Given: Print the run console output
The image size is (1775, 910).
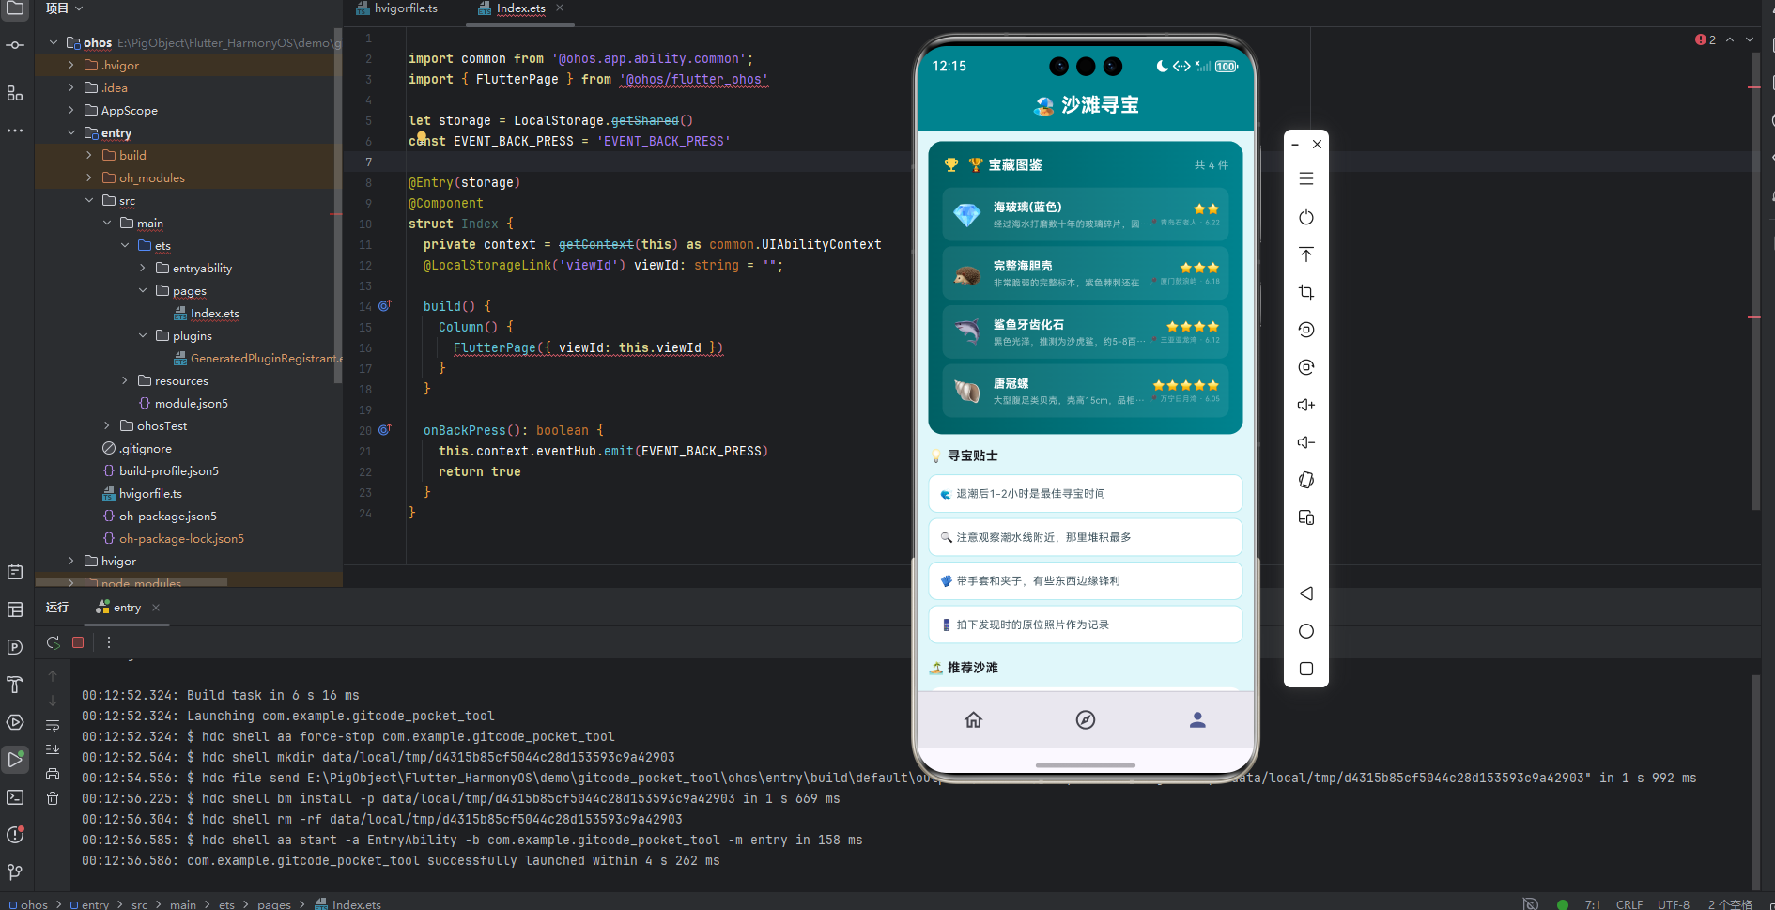Looking at the screenshot, I should pos(53,774).
